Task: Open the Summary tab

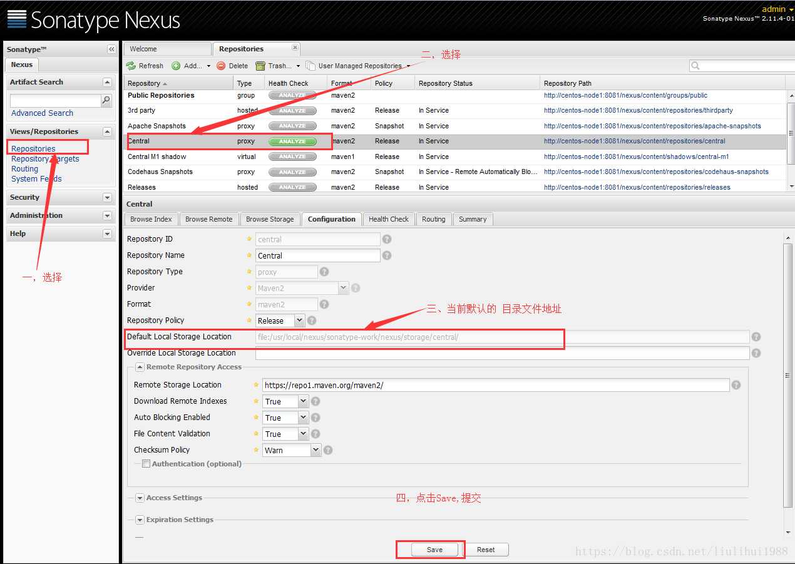Action: tap(473, 219)
